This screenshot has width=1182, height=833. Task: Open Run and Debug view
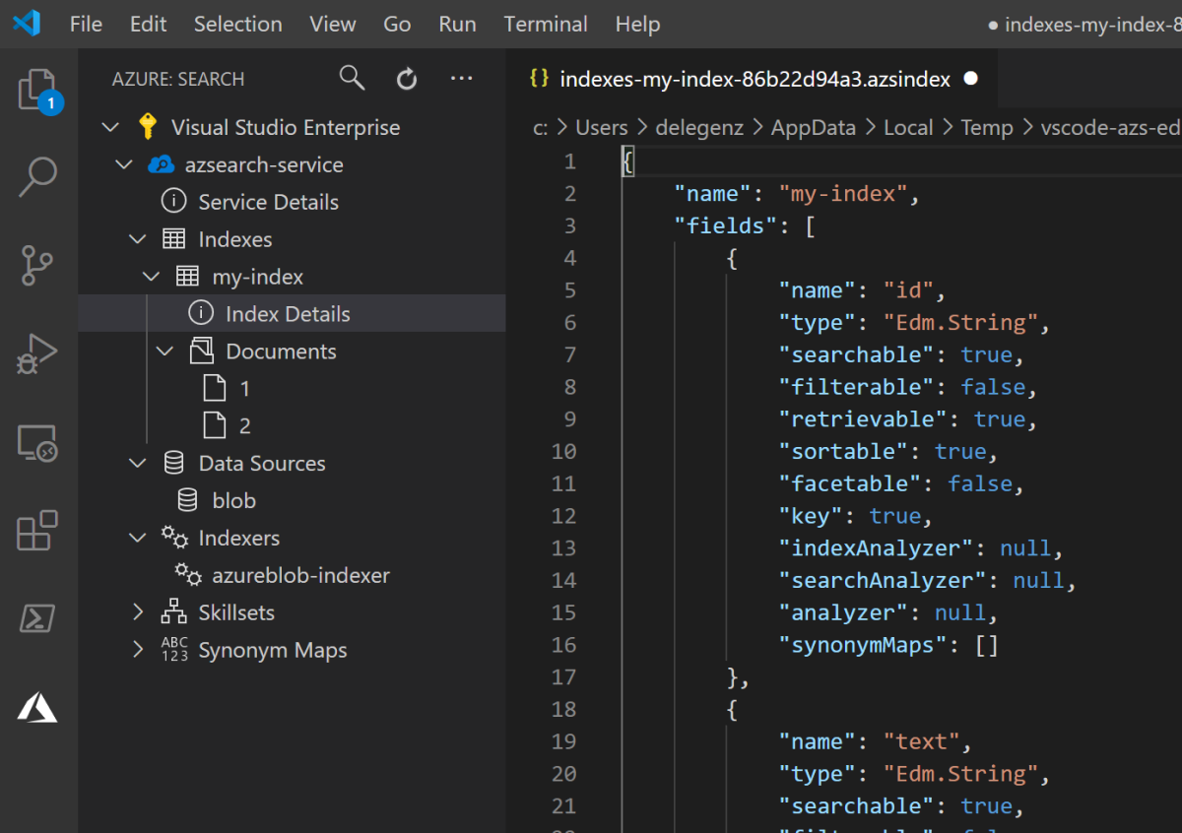pos(37,353)
